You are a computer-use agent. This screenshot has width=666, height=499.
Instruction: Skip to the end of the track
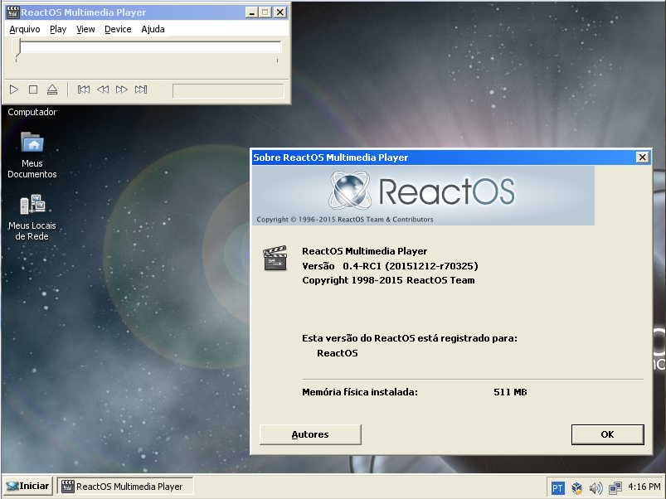[x=141, y=90]
